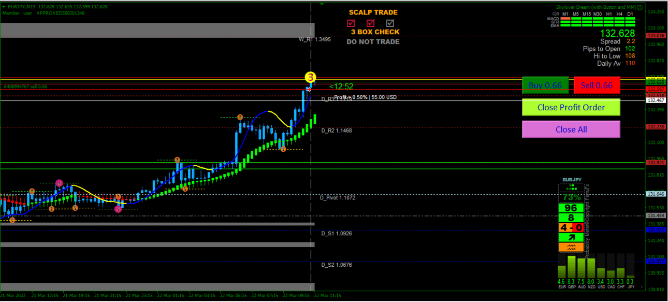Click the <12:52 candle countdown timer
This screenshot has height=302, width=668.
342,87
